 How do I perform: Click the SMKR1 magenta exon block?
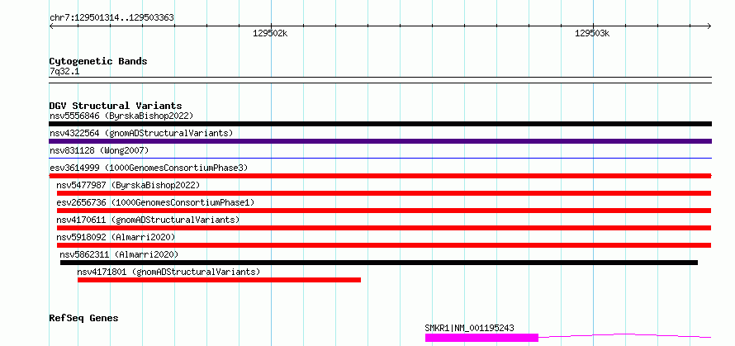click(481, 338)
